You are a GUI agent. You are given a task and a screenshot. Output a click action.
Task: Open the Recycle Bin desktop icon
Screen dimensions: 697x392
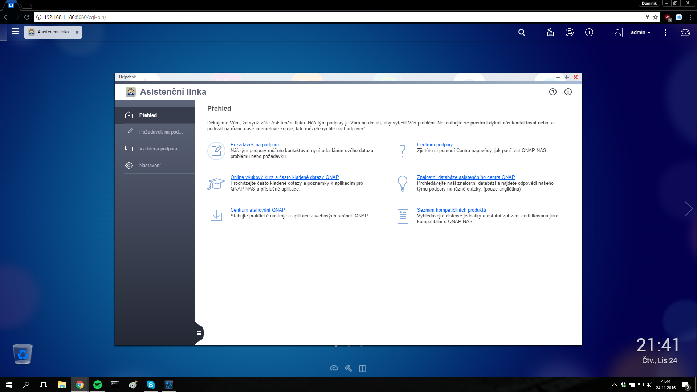23,354
